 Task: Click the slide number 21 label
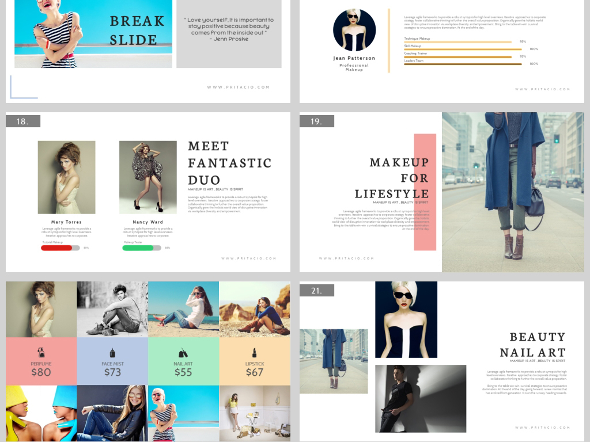[316, 291]
